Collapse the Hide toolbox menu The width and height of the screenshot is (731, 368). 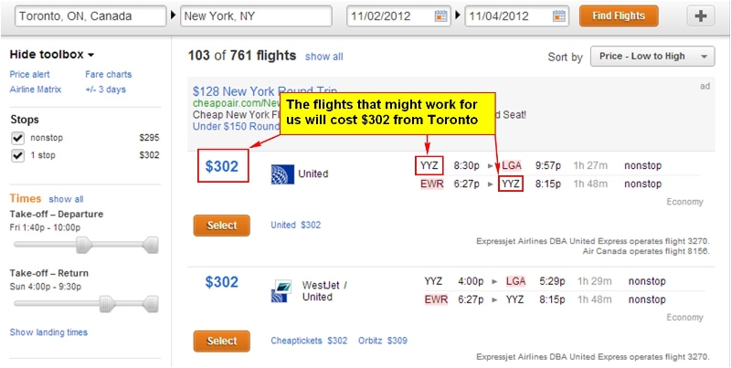point(52,55)
